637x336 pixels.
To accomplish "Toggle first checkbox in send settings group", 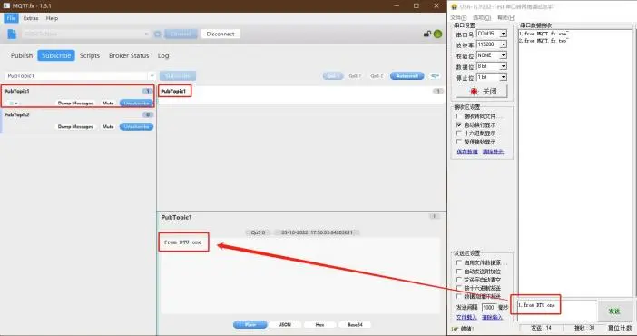I will 459,262.
